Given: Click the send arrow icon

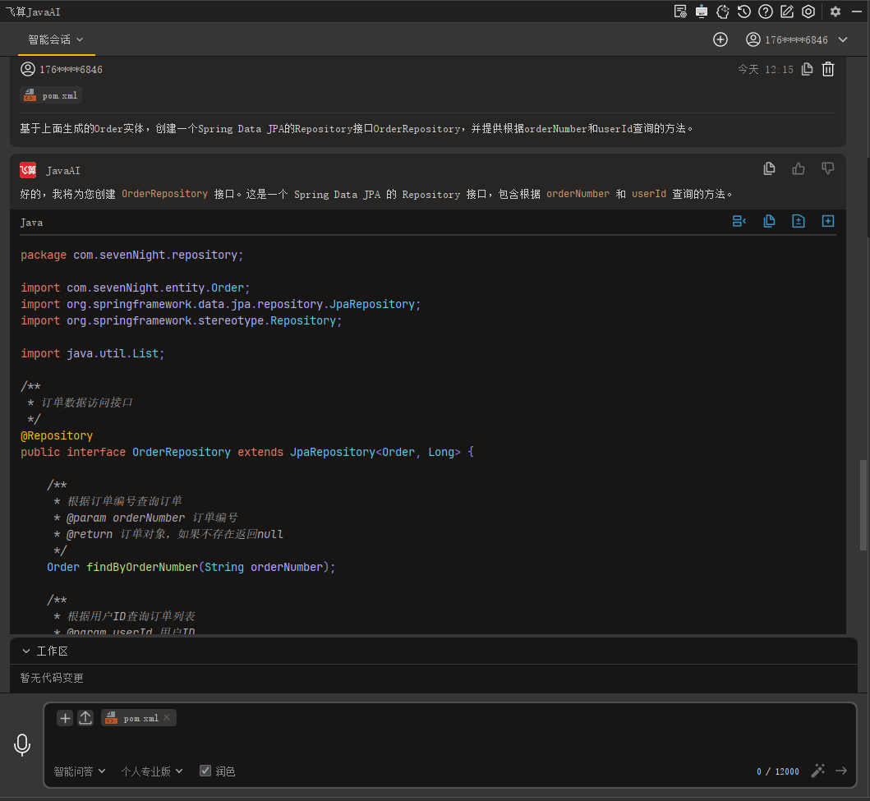Looking at the screenshot, I should pyautogui.click(x=841, y=771).
